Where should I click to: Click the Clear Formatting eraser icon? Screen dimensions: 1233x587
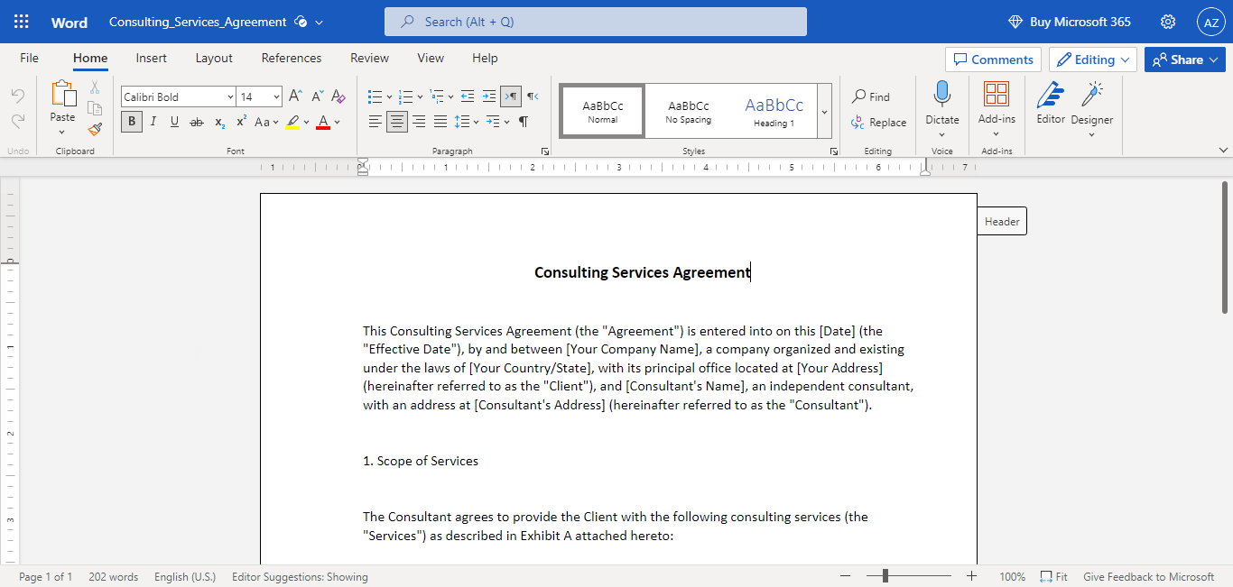click(x=338, y=96)
